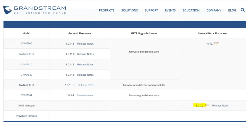Open Release Notes for GWN7630
This screenshot has height=122, width=251.
(x=85, y=75)
